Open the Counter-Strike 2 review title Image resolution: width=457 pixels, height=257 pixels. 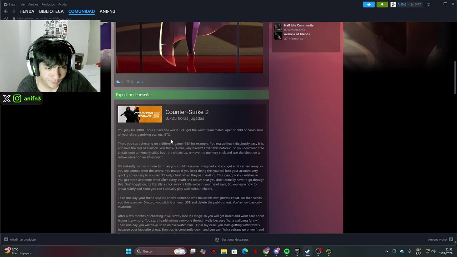click(187, 112)
